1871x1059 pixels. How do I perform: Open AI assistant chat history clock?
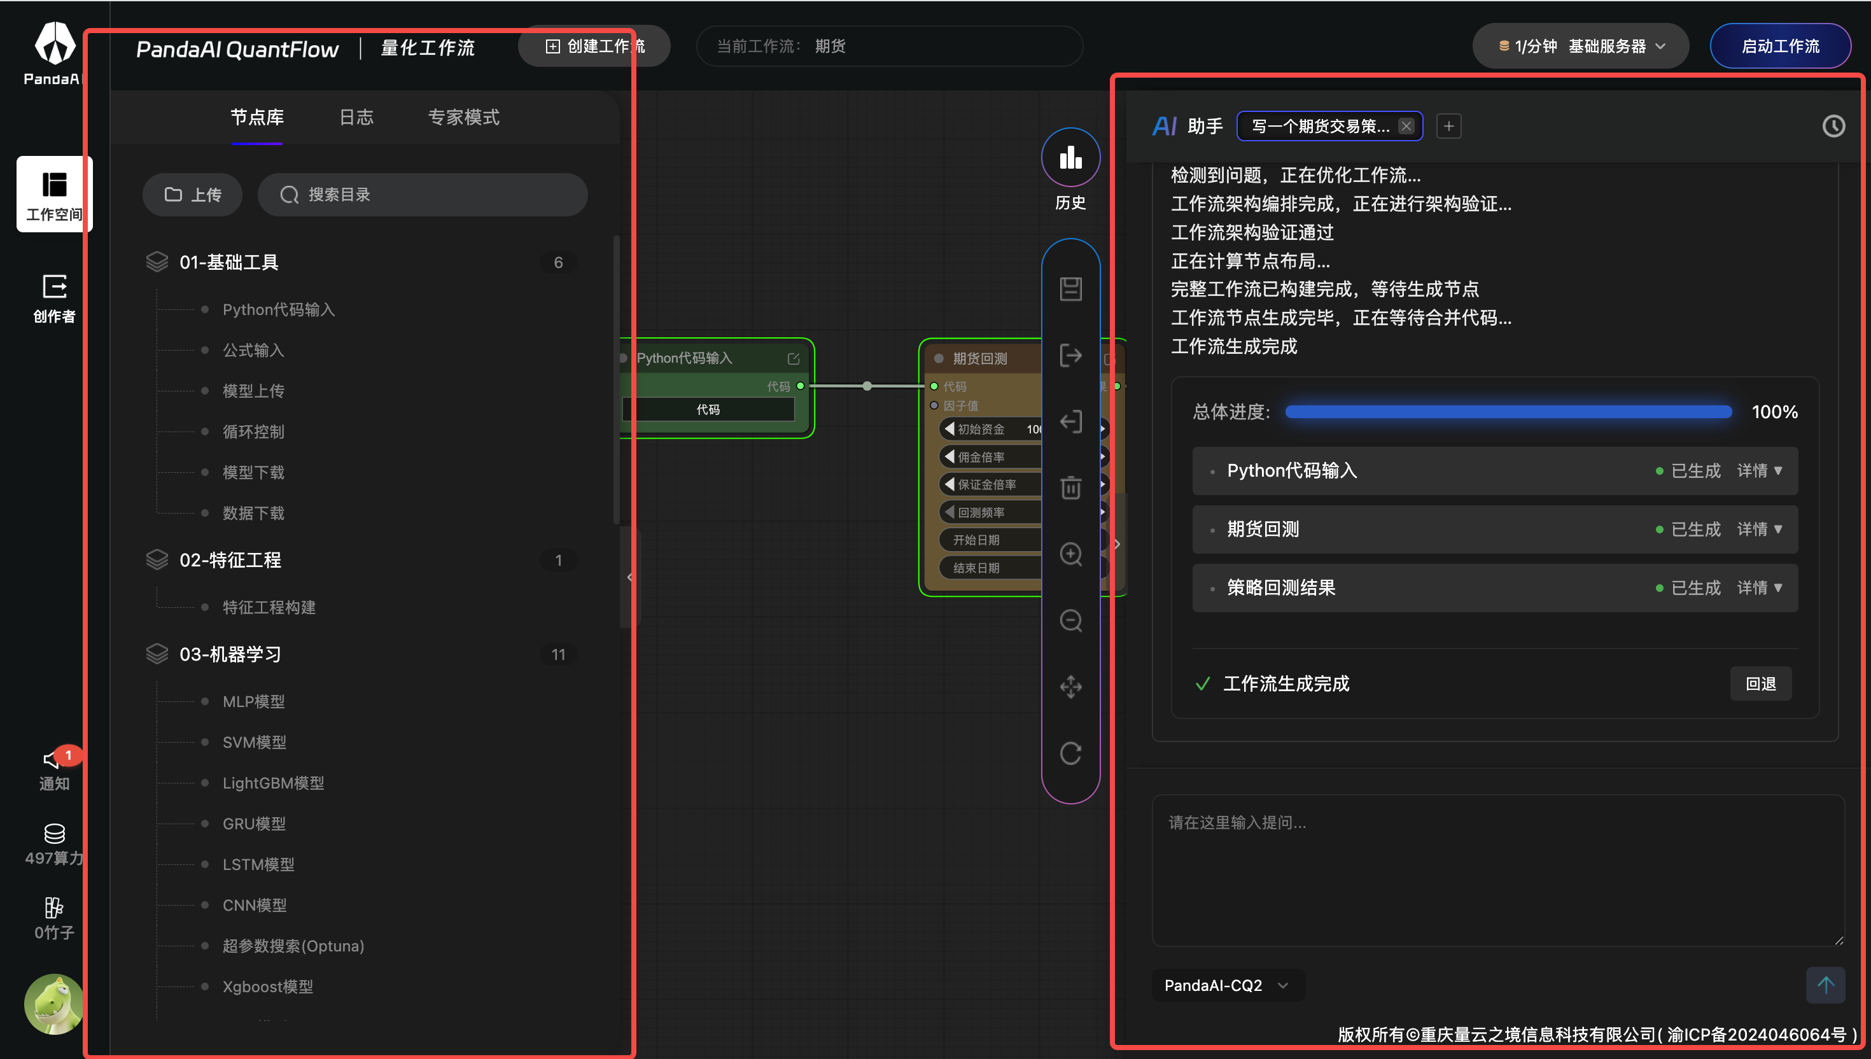coord(1833,126)
